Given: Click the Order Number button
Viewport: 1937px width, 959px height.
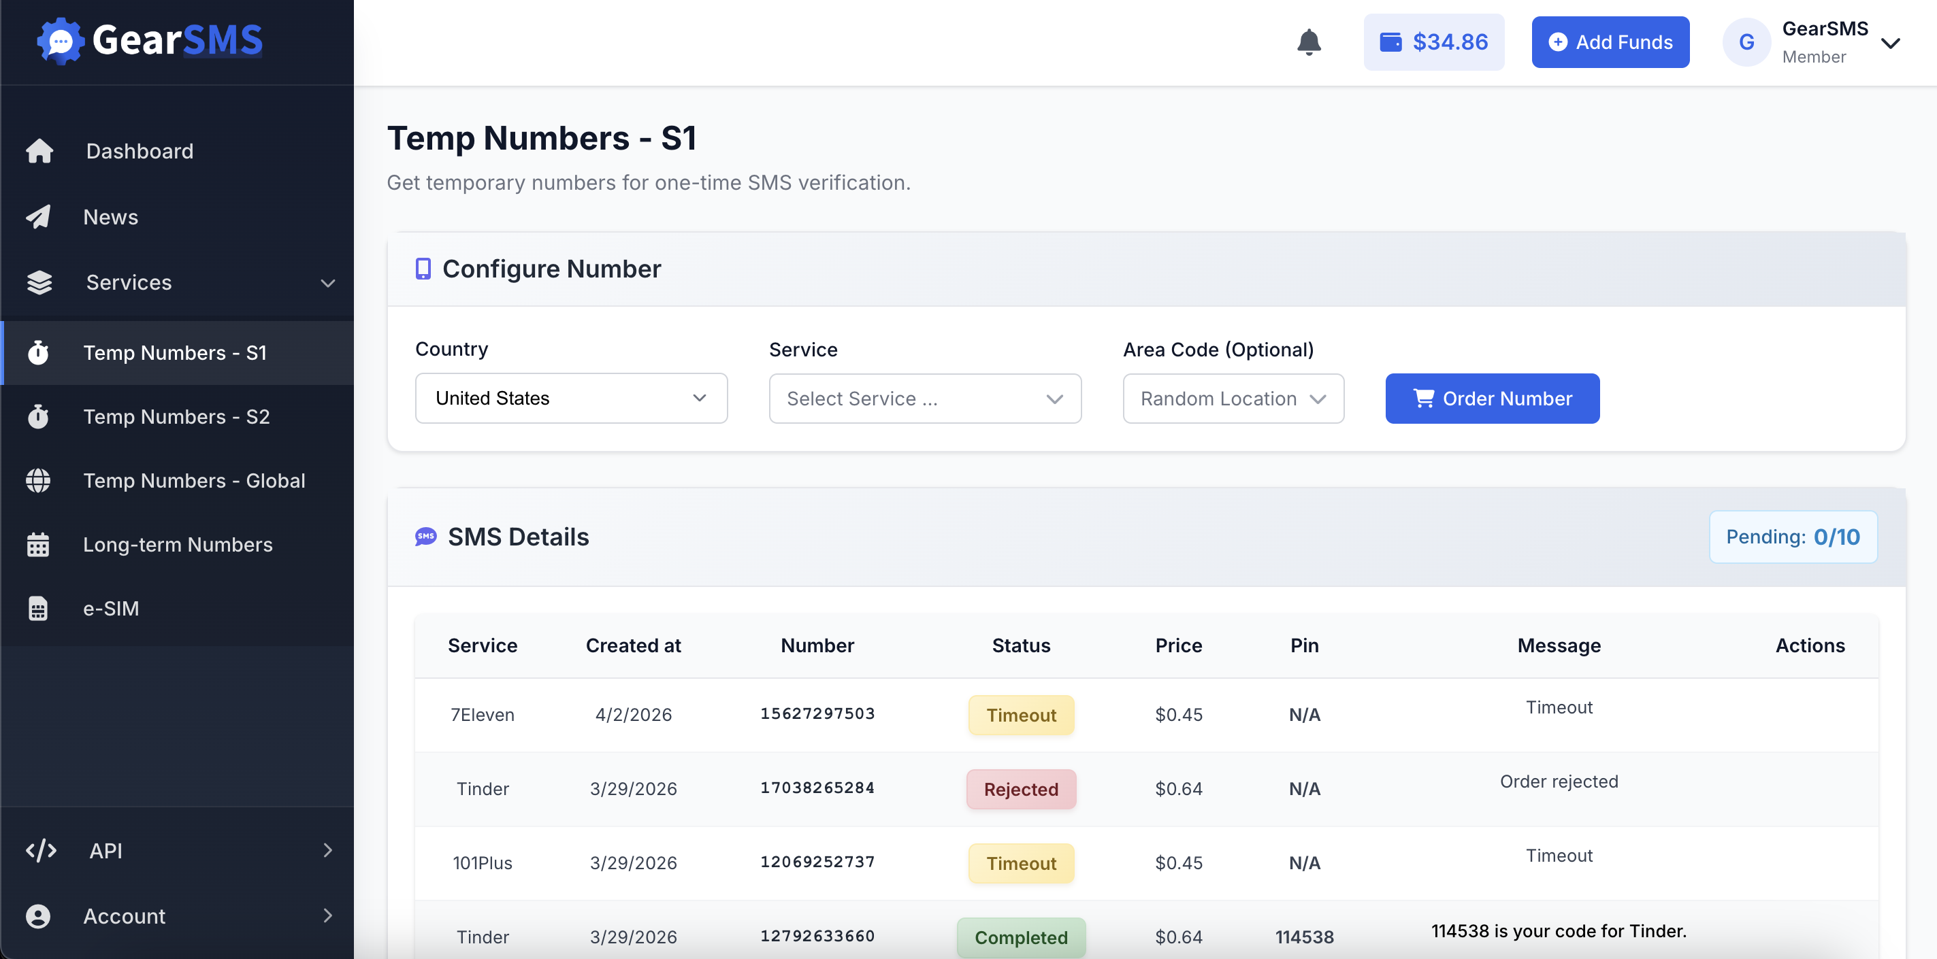Looking at the screenshot, I should tap(1492, 399).
